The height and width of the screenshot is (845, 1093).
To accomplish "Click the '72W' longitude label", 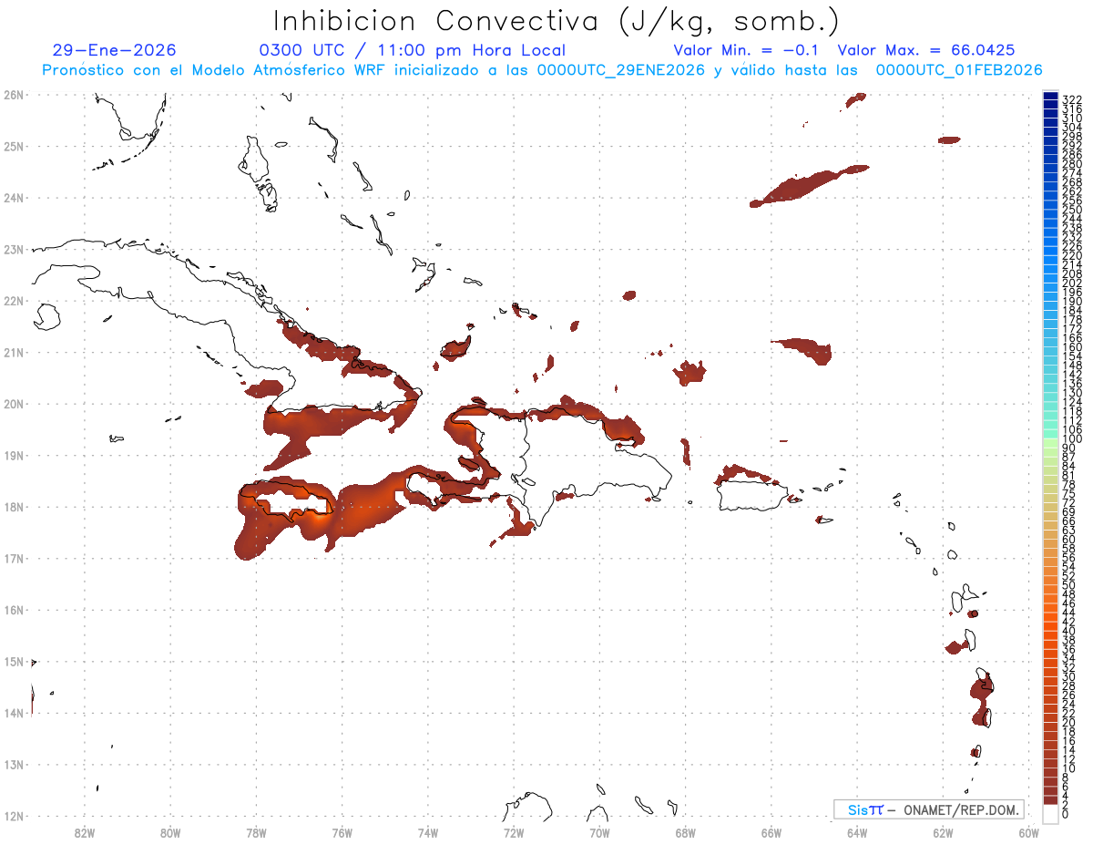I will click(x=514, y=831).
